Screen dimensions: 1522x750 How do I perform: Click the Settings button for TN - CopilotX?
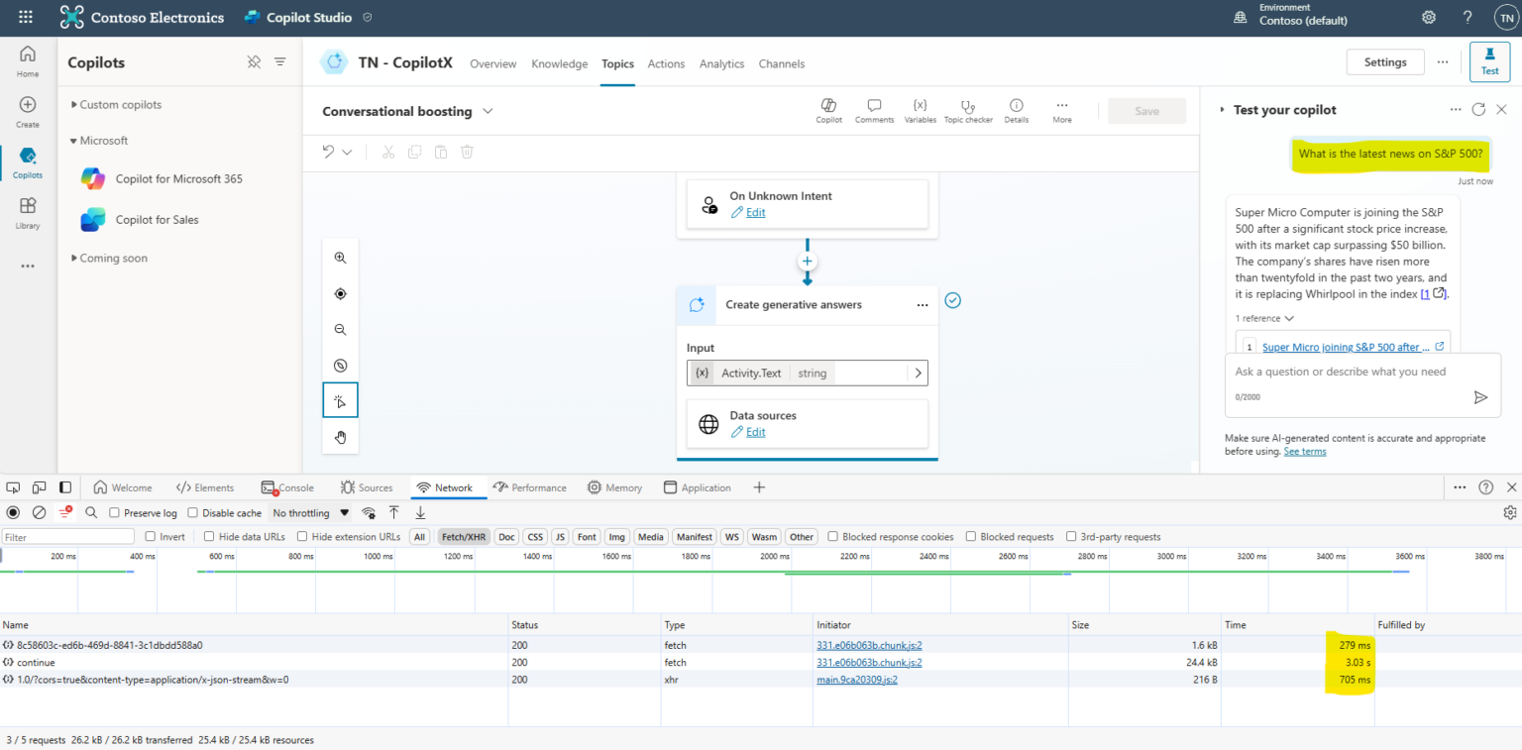pos(1384,61)
